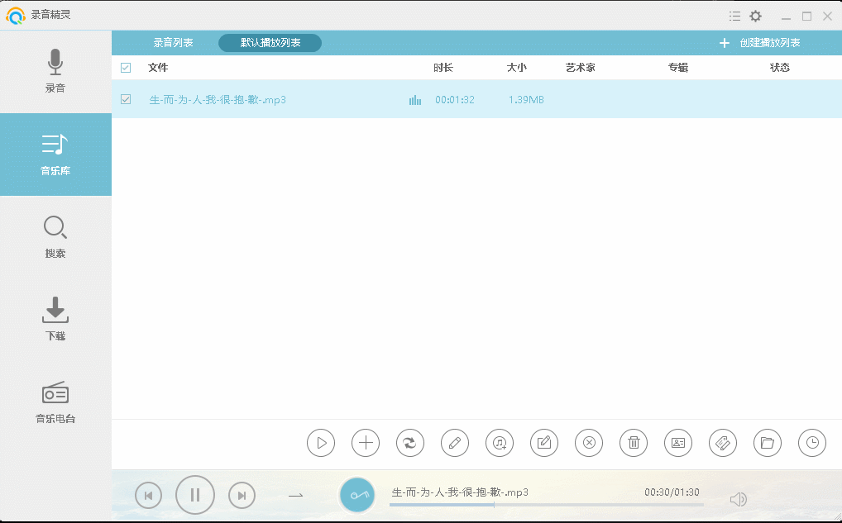The width and height of the screenshot is (842, 523).
Task: Sort by the 文件 column header
Action: point(158,68)
